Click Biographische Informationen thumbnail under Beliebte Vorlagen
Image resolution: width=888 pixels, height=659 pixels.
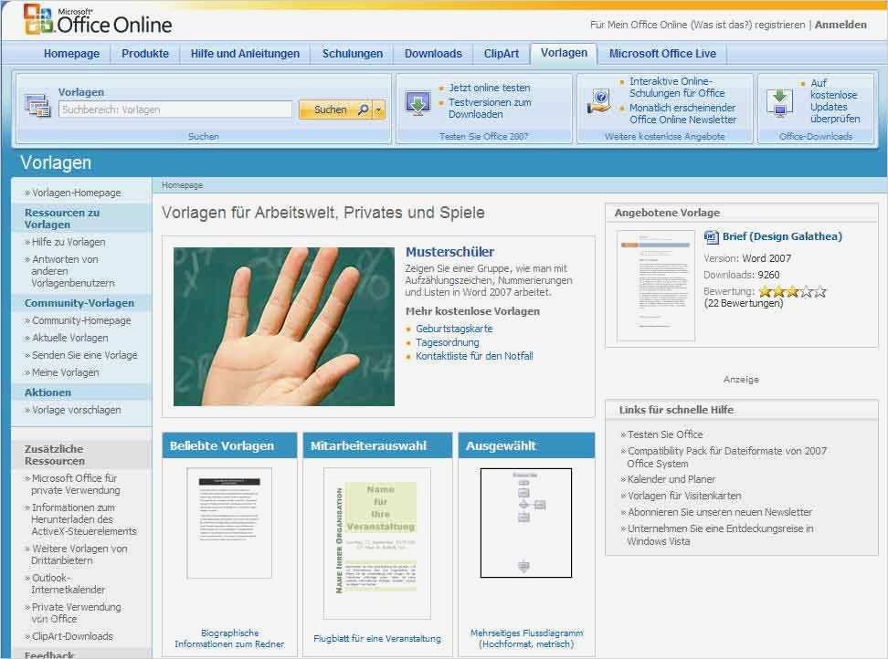point(229,523)
